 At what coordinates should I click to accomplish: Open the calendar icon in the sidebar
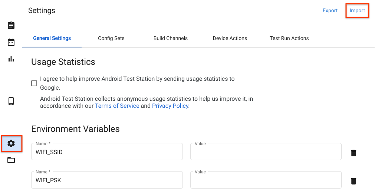11,42
